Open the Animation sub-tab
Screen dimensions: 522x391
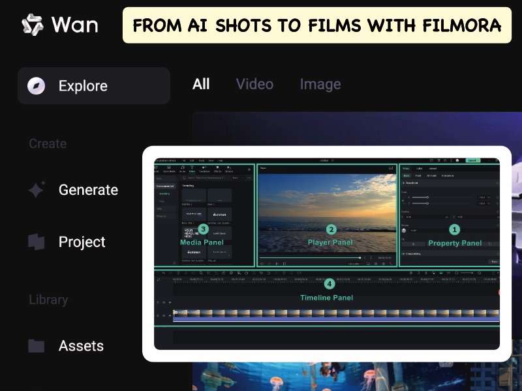448,175
